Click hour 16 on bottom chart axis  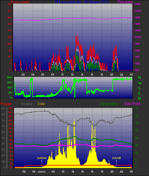point(92,172)
